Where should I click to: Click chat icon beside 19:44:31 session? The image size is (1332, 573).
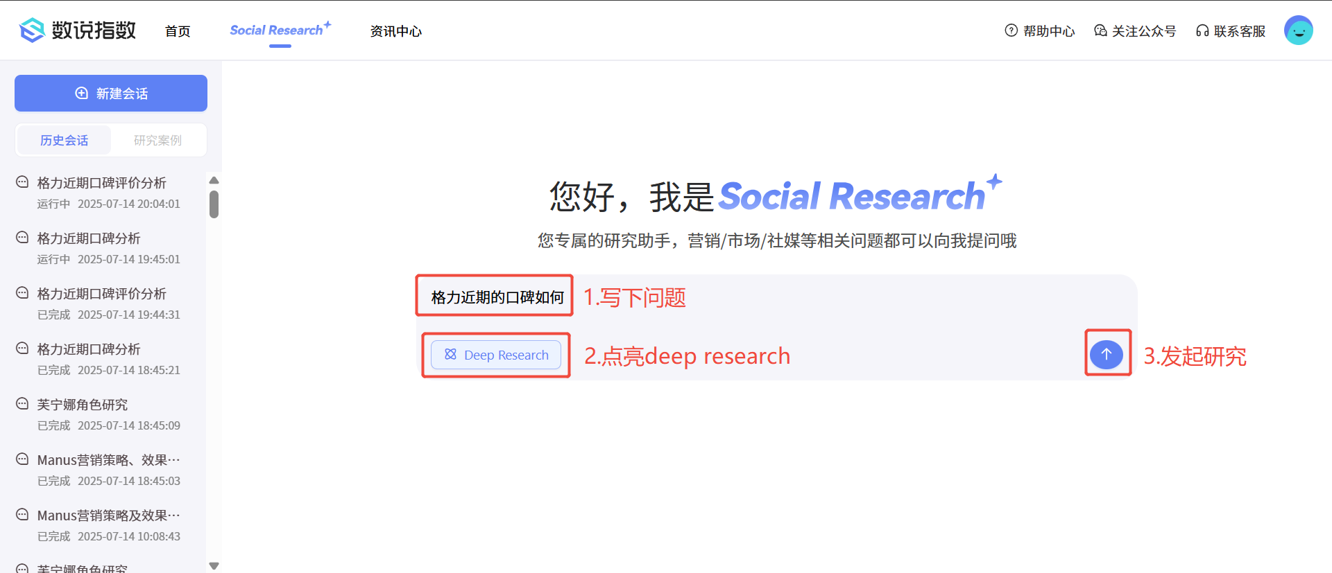coord(22,293)
